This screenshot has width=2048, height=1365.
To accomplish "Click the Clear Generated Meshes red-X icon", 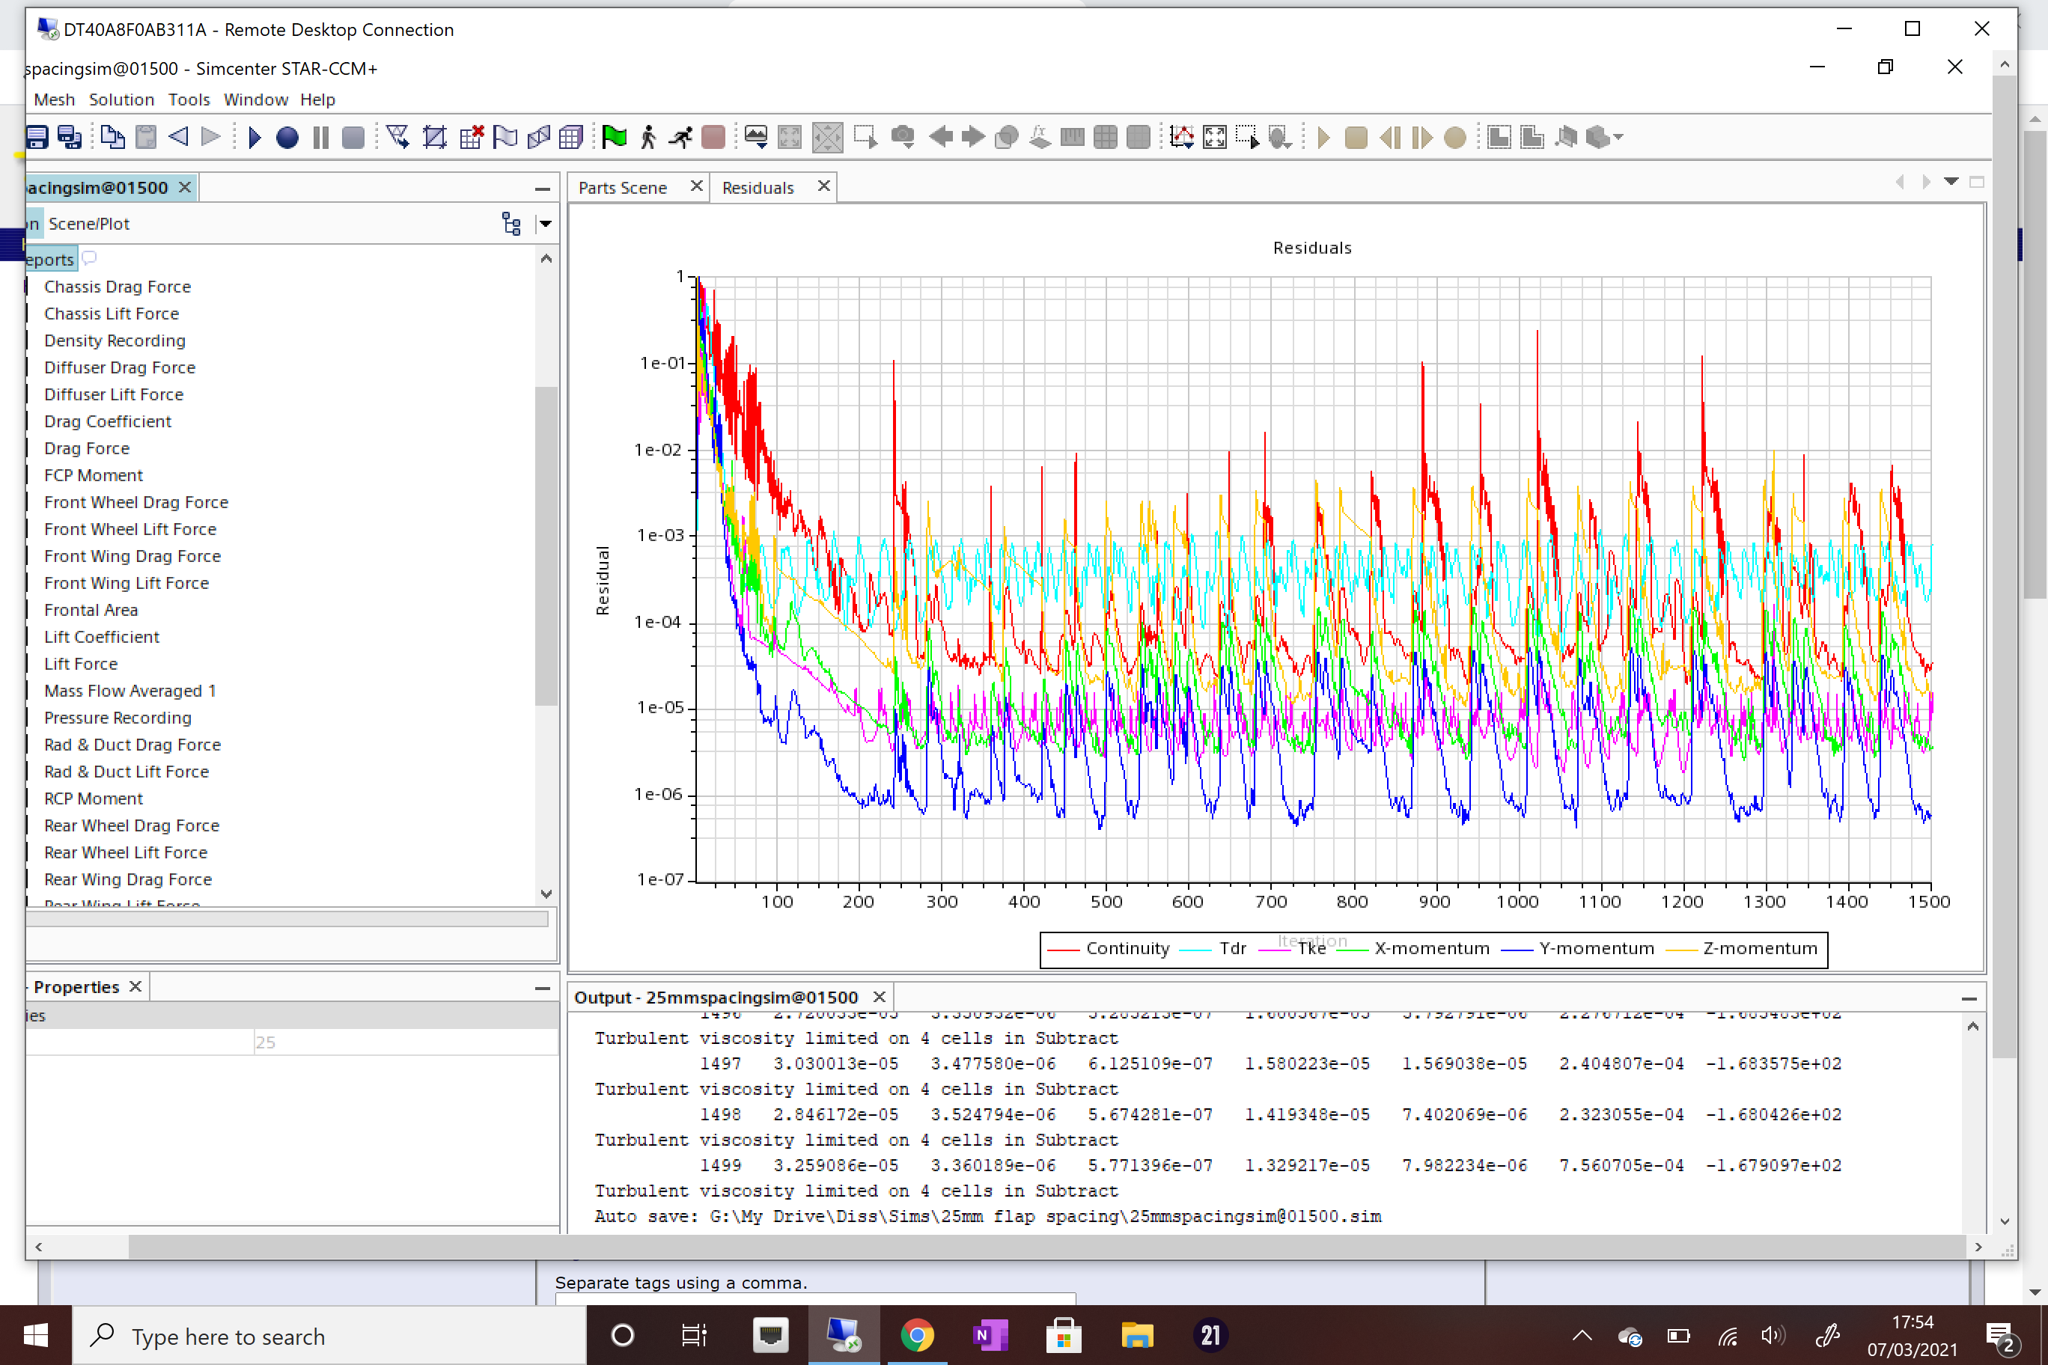I will coord(471,138).
